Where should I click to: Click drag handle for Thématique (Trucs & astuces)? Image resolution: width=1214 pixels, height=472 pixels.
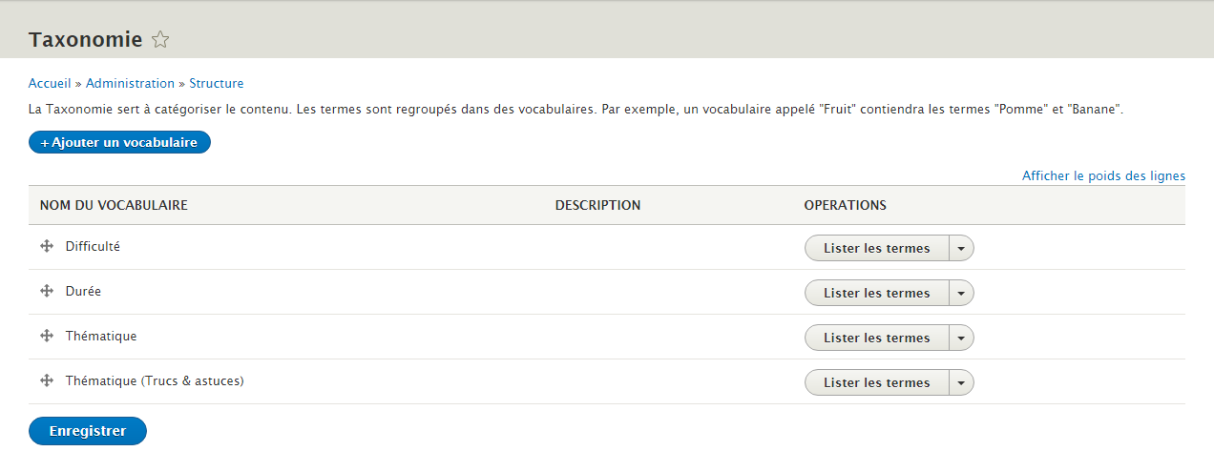tap(46, 380)
